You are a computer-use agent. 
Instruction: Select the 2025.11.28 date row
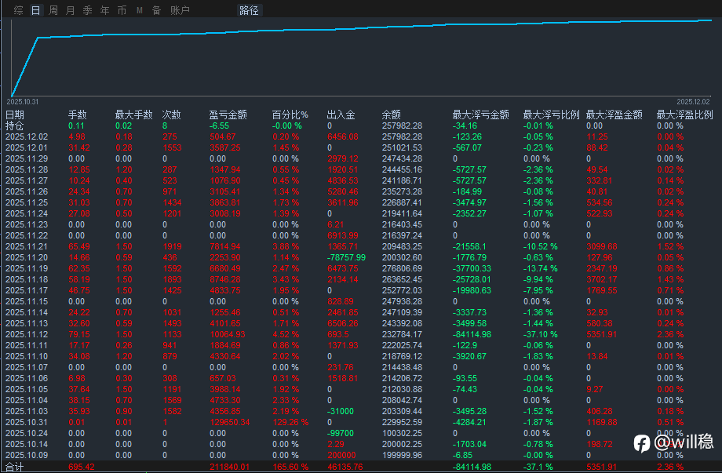point(27,169)
